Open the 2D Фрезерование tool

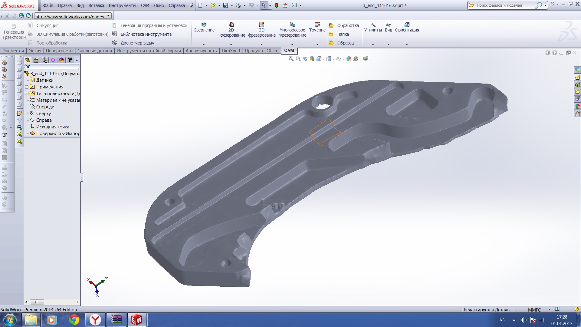(x=231, y=30)
